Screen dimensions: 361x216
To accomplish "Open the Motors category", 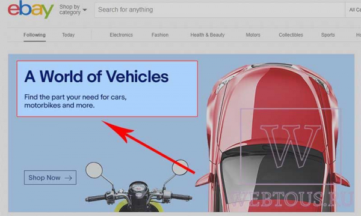I will click(253, 35).
